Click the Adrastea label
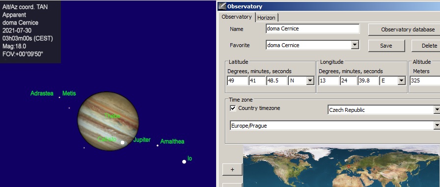This screenshot has width=440, height=187. 42,93
